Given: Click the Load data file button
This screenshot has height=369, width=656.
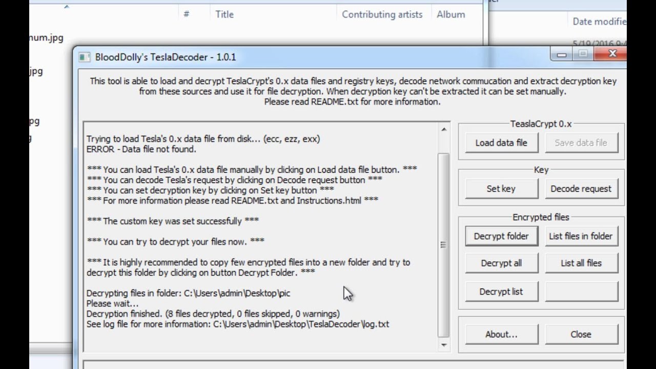Looking at the screenshot, I should (x=501, y=142).
